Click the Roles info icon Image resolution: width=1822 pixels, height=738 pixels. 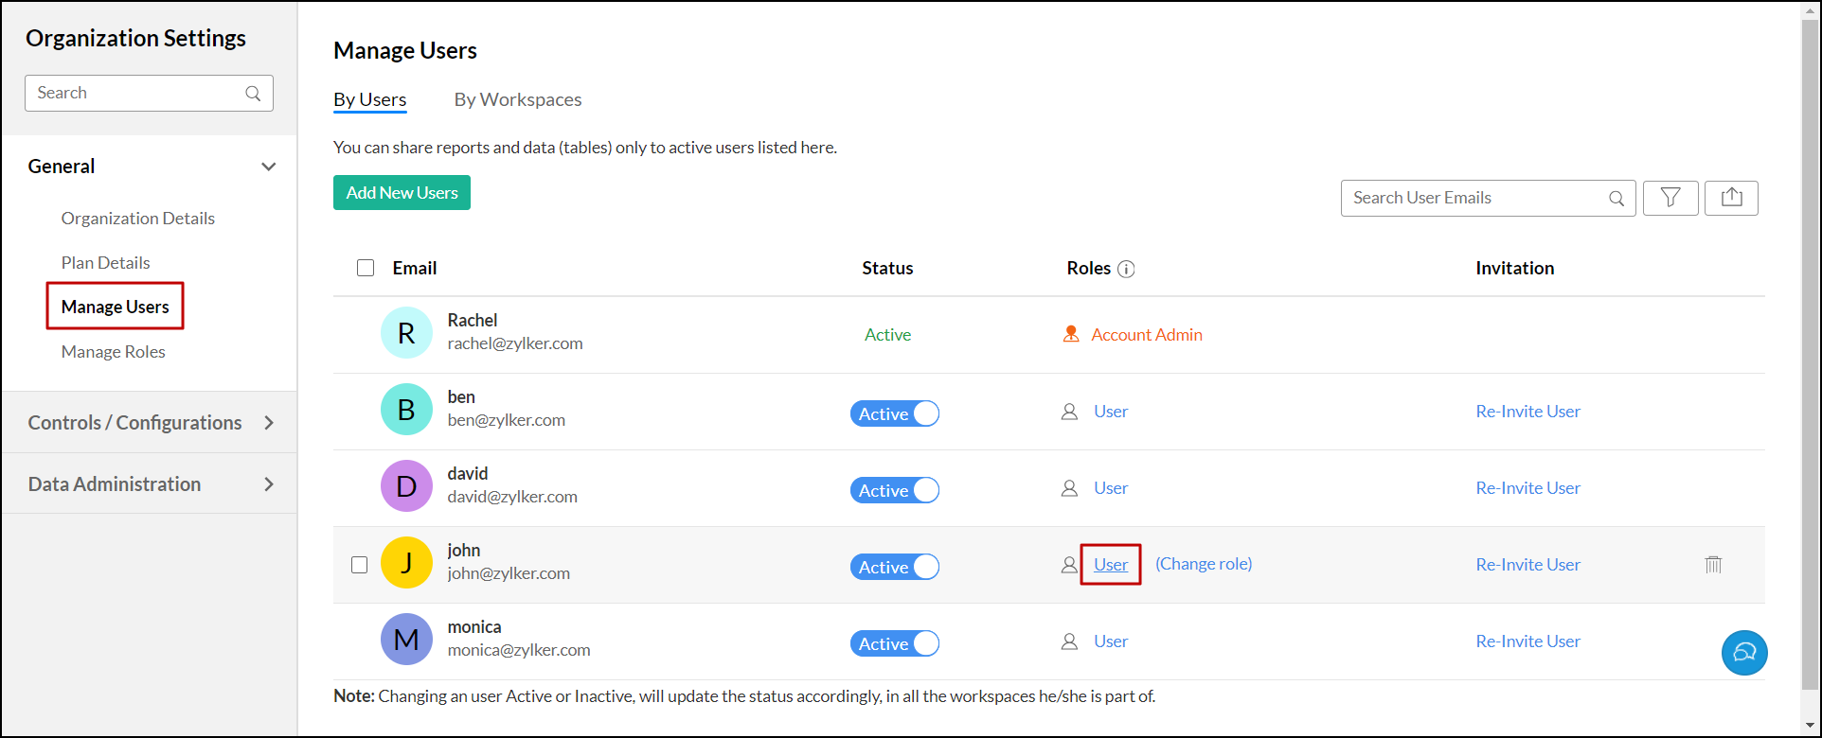[x=1126, y=269]
